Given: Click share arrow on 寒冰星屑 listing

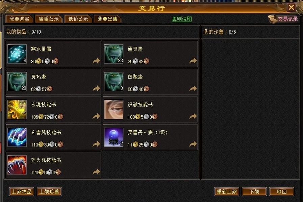Looking at the screenshot, I should tap(96, 61).
